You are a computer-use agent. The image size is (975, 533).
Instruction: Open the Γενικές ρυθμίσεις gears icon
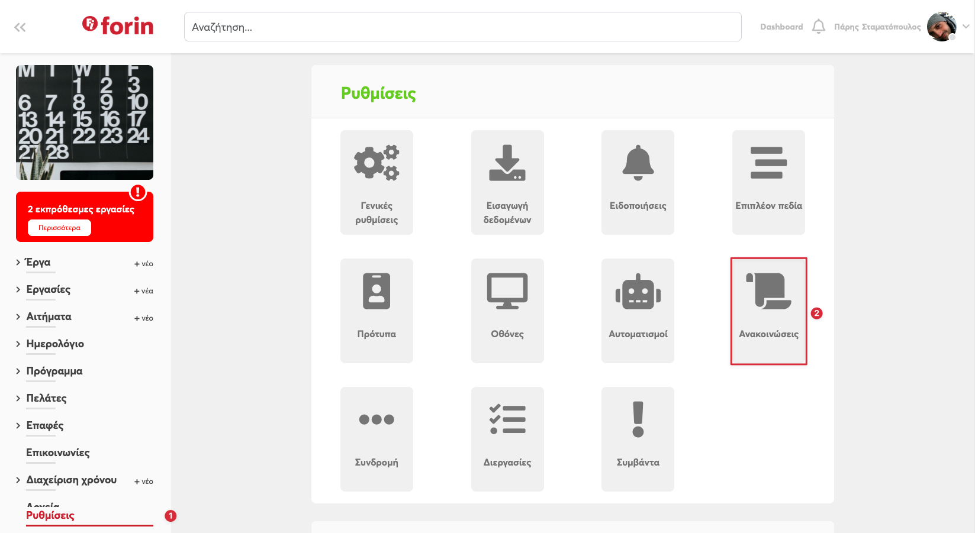377,163
